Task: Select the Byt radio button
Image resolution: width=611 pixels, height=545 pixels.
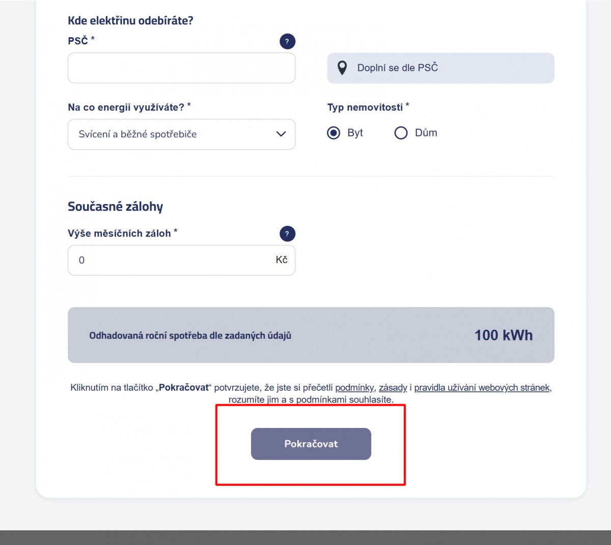Action: [334, 133]
